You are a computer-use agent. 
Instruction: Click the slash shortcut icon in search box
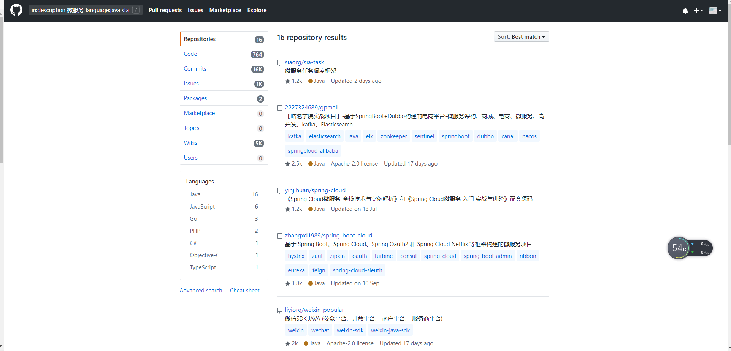[136, 10]
